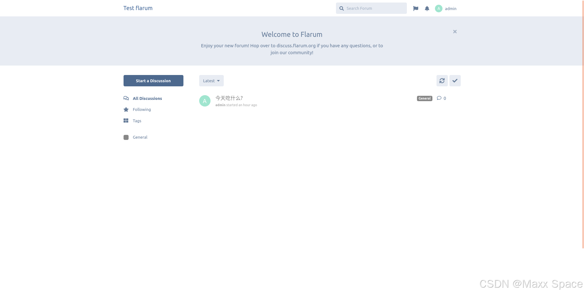This screenshot has height=294, width=584.
Task: Click the search magnifier icon
Action: coord(342,9)
